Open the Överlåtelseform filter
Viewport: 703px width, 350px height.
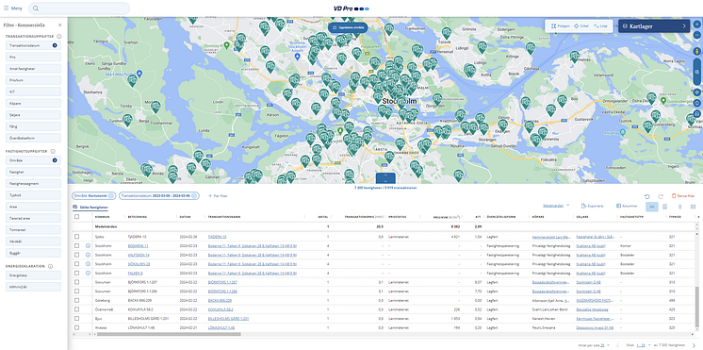point(33,138)
